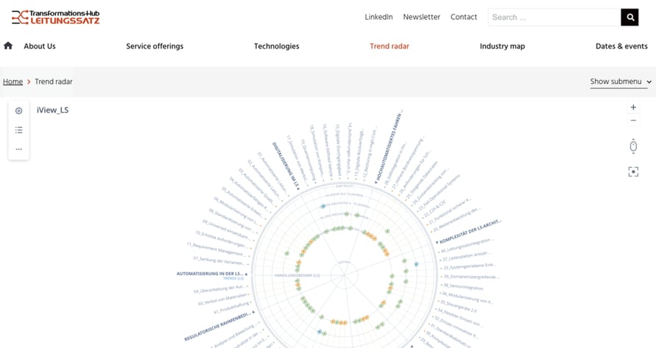Click the iView_LS radar title
This screenshot has height=348, width=656.
coord(53,110)
